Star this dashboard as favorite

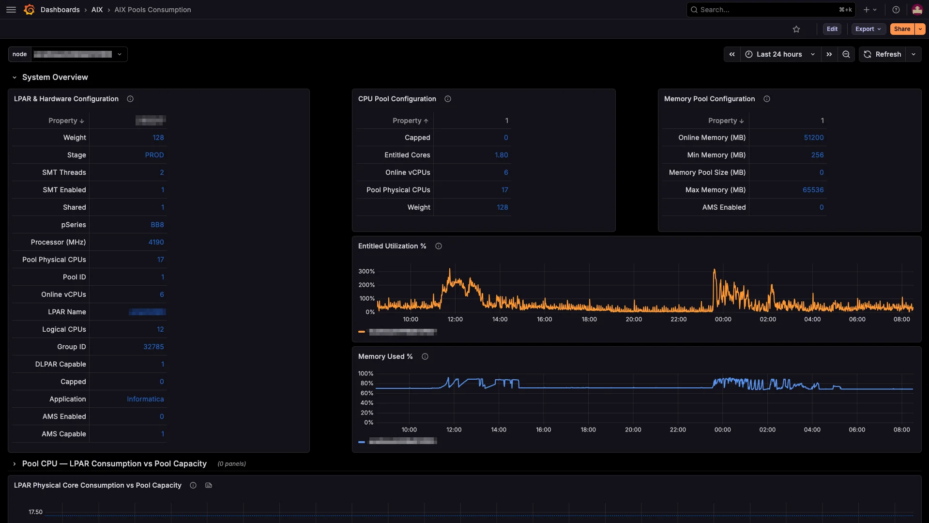tap(796, 29)
